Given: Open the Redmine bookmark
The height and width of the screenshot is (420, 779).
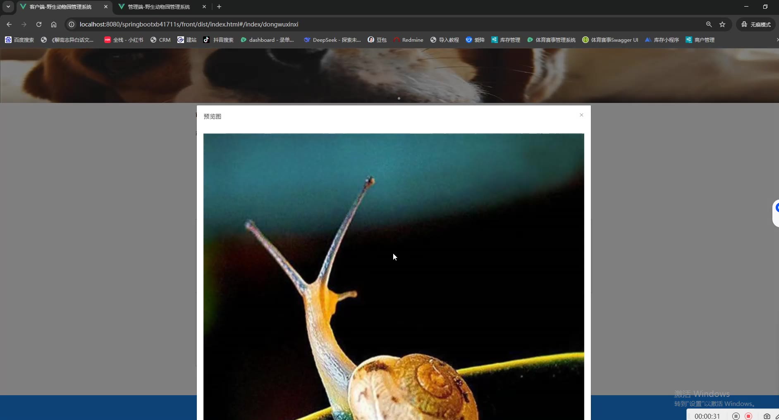Looking at the screenshot, I should pos(408,40).
